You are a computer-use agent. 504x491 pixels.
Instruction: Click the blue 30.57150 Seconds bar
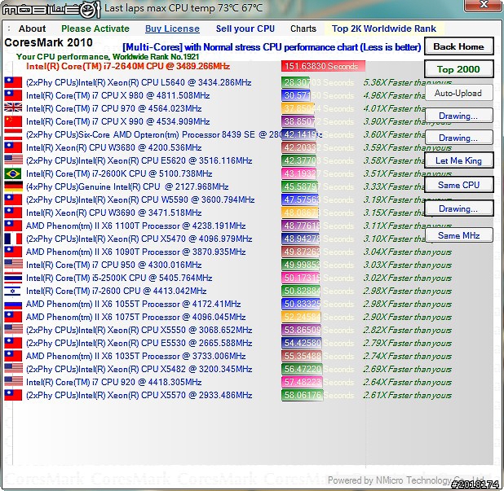click(x=296, y=95)
